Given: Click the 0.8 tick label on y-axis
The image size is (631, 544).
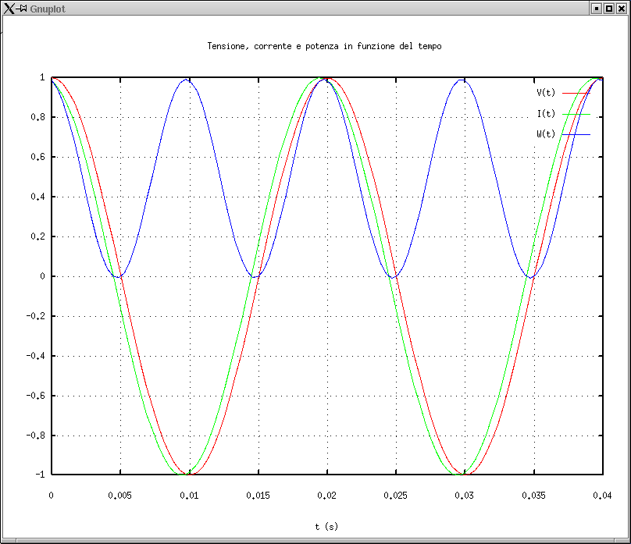Looking at the screenshot, I should click(37, 118).
